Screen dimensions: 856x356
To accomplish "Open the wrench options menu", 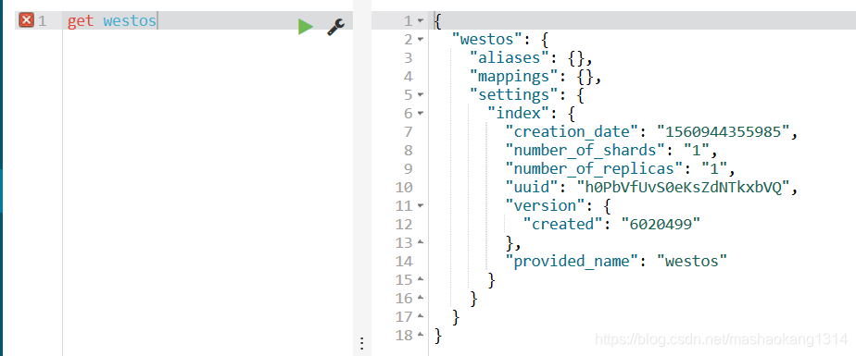I will point(335,27).
